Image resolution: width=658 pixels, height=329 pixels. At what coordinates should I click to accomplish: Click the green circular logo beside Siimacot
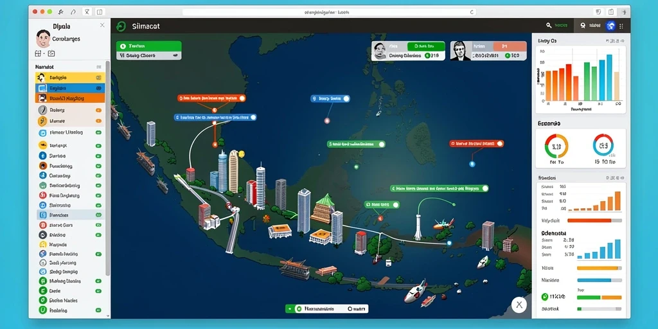point(121,26)
